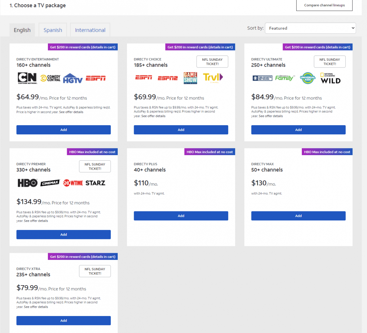Switch to the English tab
Image resolution: width=367 pixels, height=333 pixels.
(22, 30)
